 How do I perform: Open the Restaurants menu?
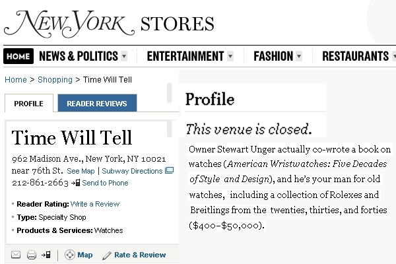click(355, 56)
